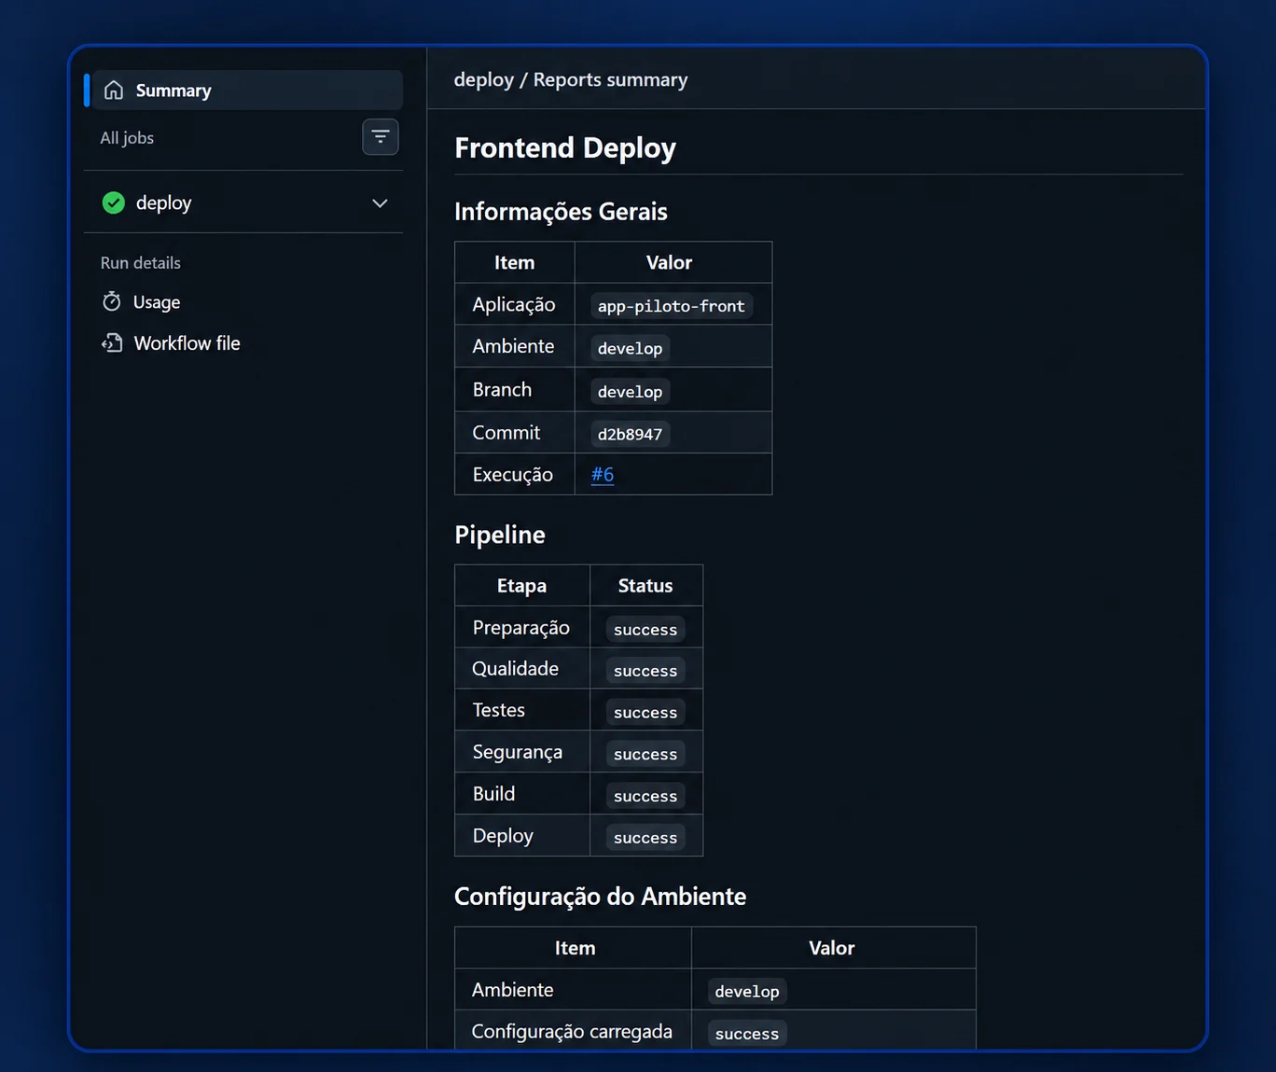Click the Execução row label
Viewport: 1276px width, 1072px height.
tap(513, 475)
